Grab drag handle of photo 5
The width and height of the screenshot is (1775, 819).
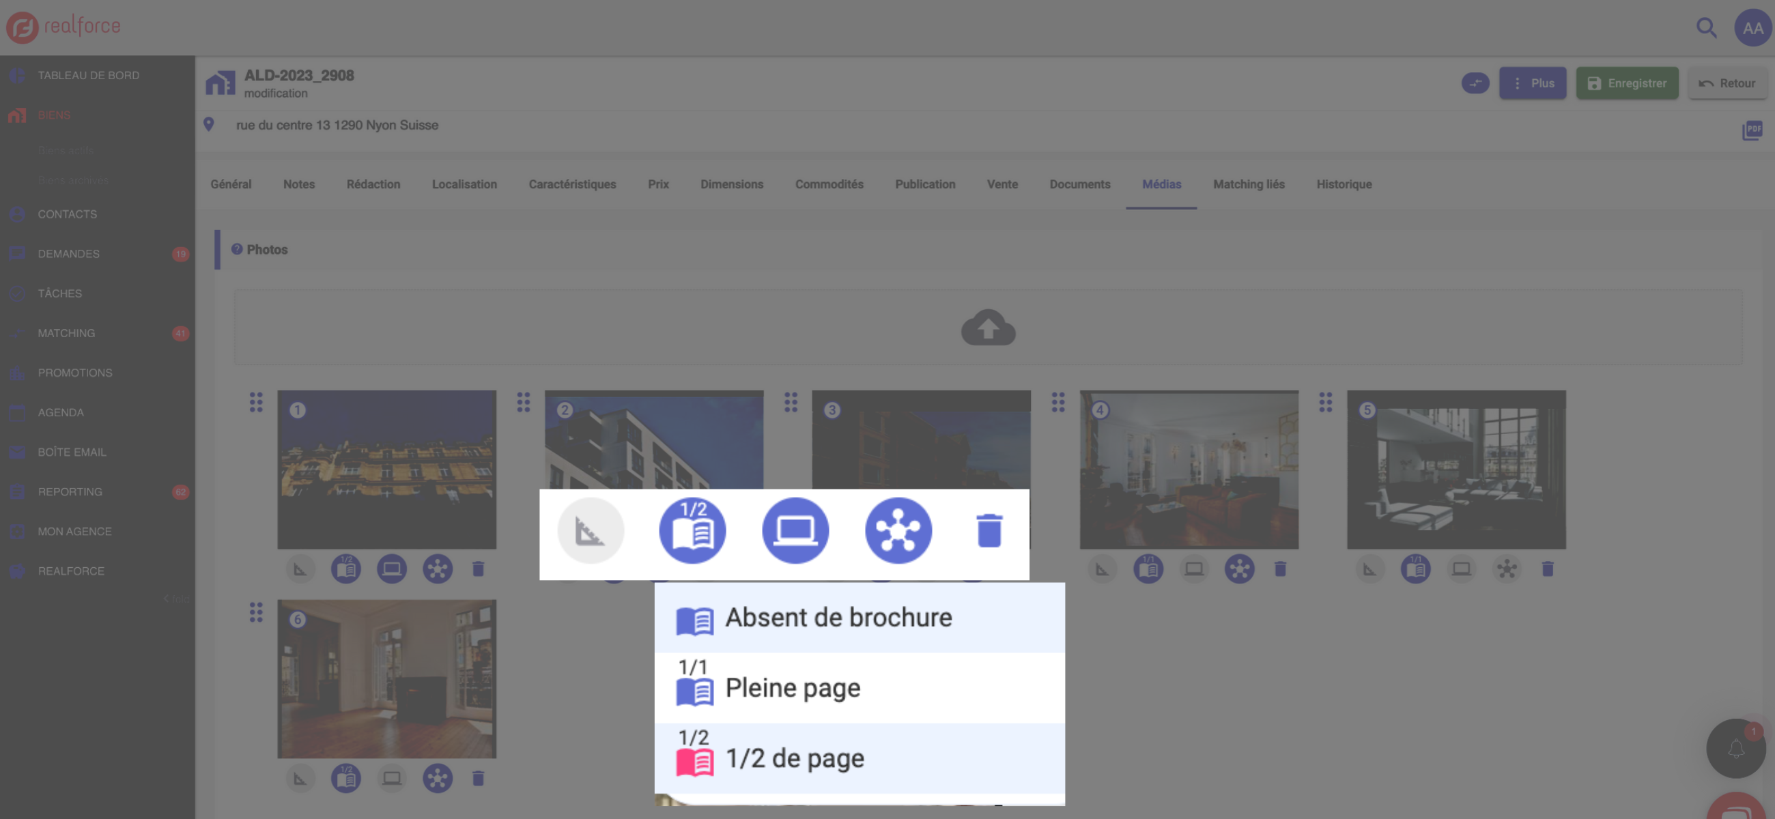point(1326,402)
